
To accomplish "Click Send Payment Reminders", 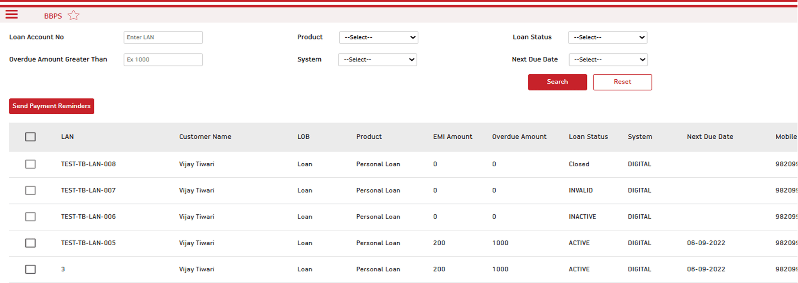I will (51, 106).
